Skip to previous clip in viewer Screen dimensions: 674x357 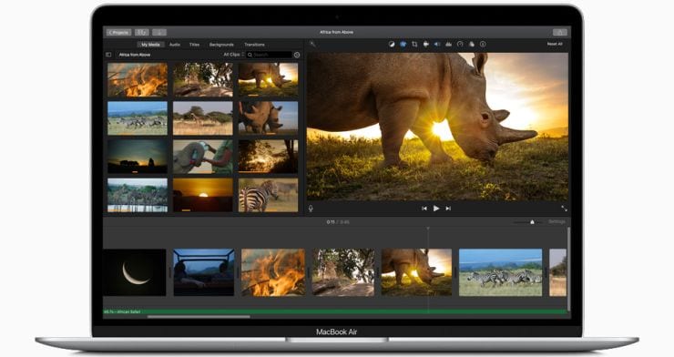point(424,209)
